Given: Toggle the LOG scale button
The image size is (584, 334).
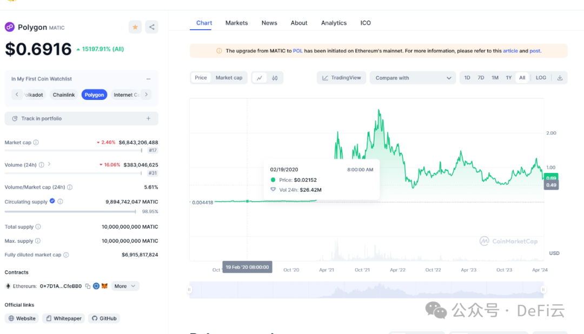Looking at the screenshot, I should 541,78.
